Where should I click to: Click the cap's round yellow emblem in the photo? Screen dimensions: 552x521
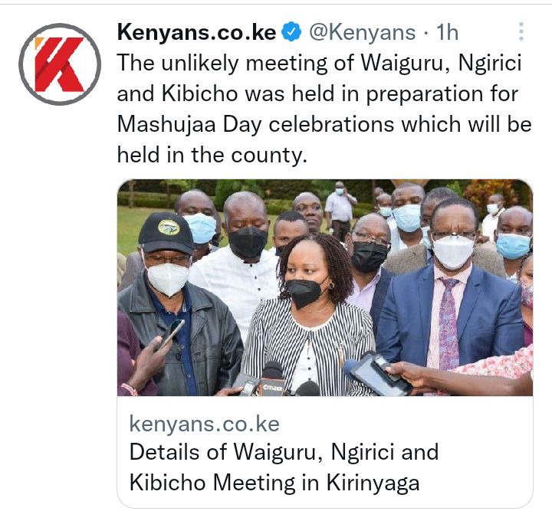click(x=169, y=228)
